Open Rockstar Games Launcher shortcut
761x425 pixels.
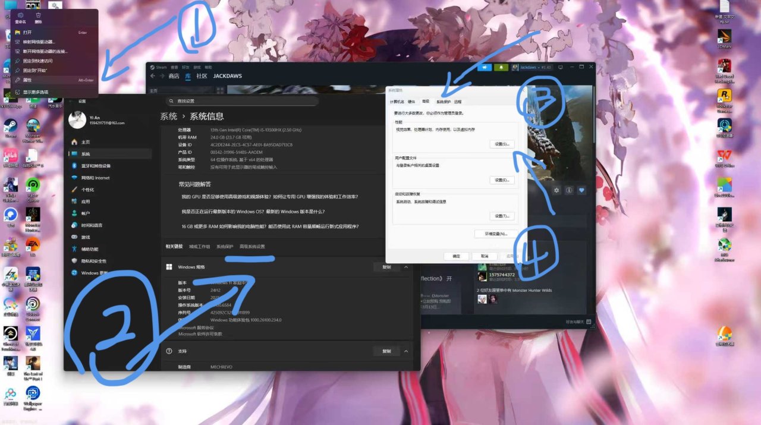coord(724,100)
